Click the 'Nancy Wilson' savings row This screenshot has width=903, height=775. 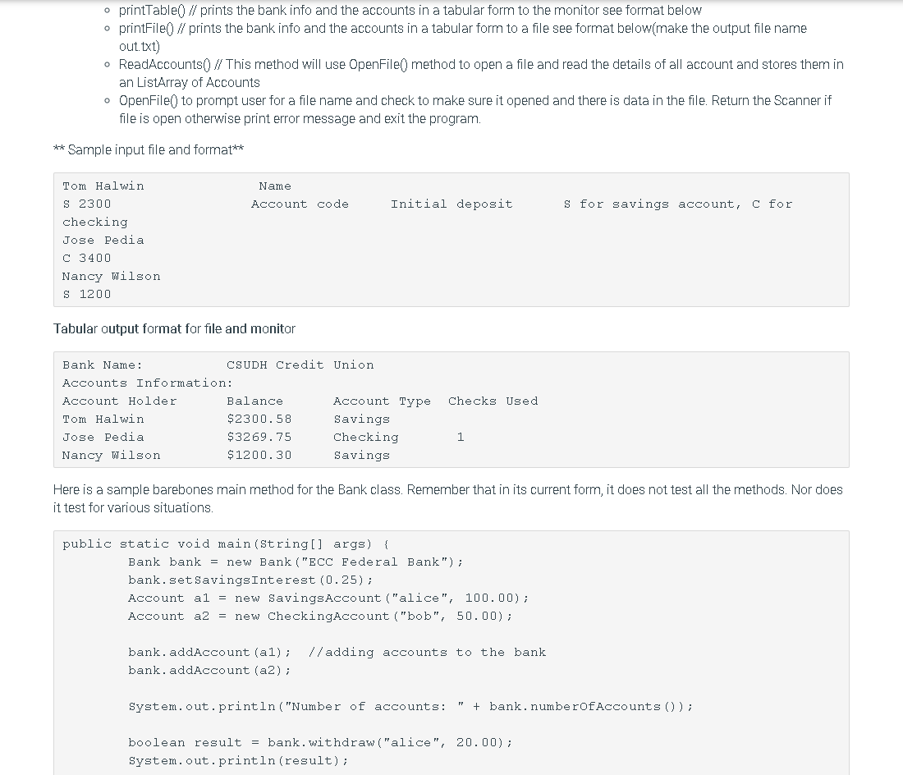[x=111, y=455]
